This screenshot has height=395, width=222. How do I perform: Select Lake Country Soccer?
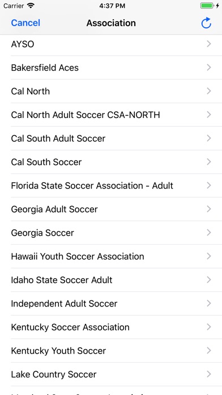(111, 374)
